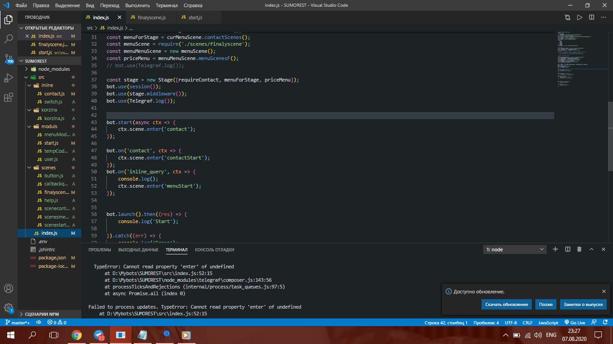Viewport: 613px width, 344px height.
Task: Click the JavaScript language mode indicator
Action: [x=548, y=322]
